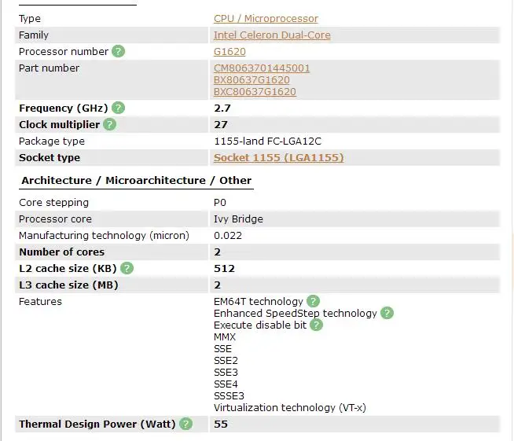Image resolution: width=514 pixels, height=441 pixels.
Task: Click the 512 L2 cache value
Action: (x=224, y=269)
